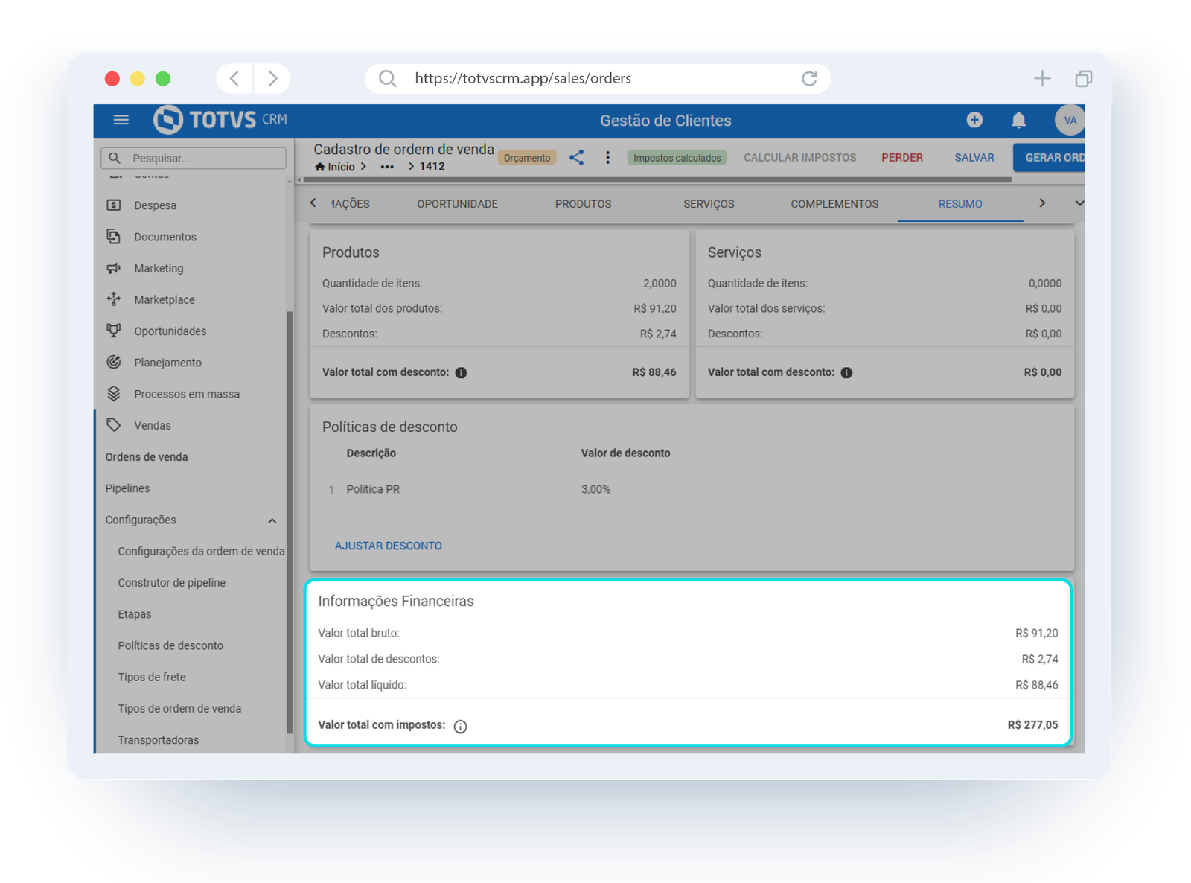Open Tipos de frete
The width and height of the screenshot is (1191, 883).
pos(152,677)
